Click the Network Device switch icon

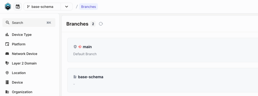coord(7,54)
